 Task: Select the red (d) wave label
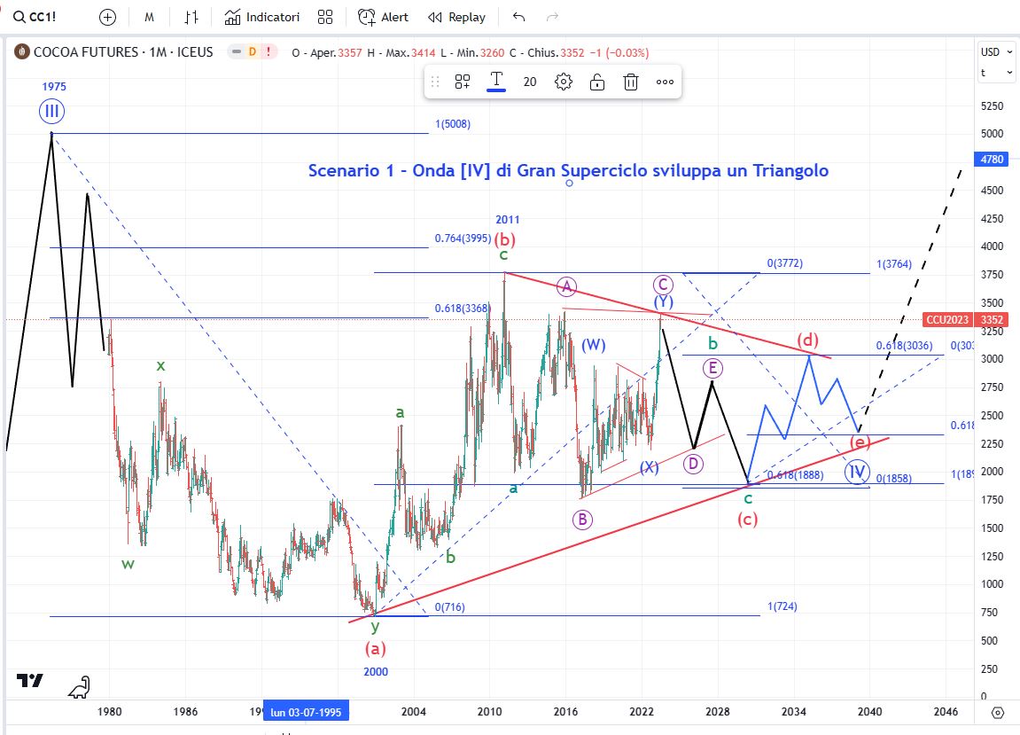(808, 340)
